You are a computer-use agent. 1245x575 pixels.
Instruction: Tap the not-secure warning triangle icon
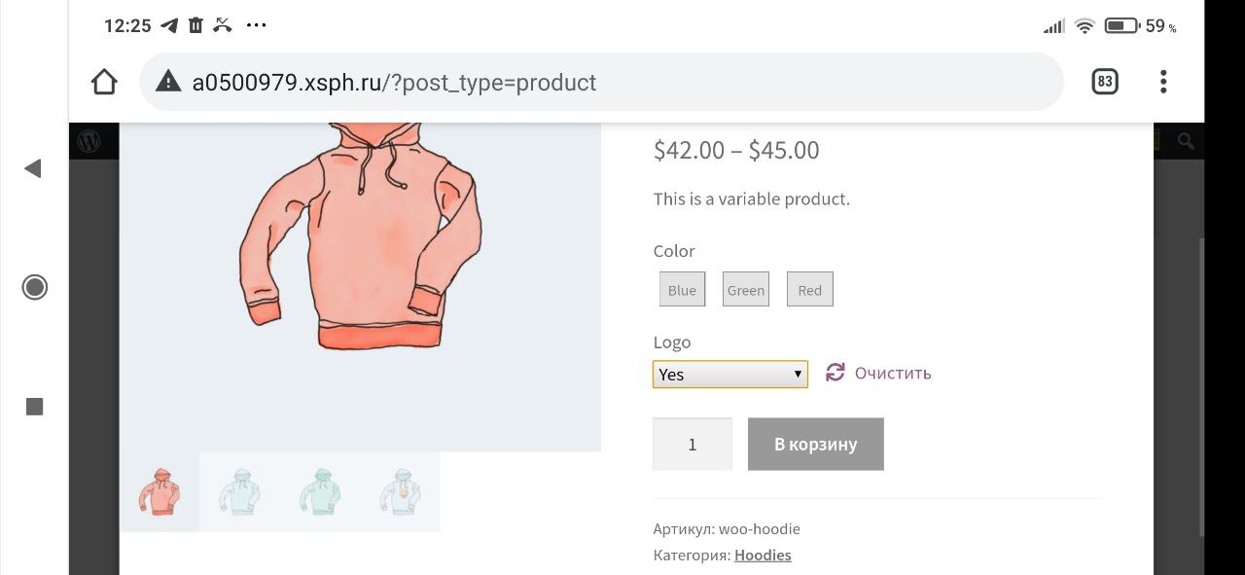click(168, 82)
